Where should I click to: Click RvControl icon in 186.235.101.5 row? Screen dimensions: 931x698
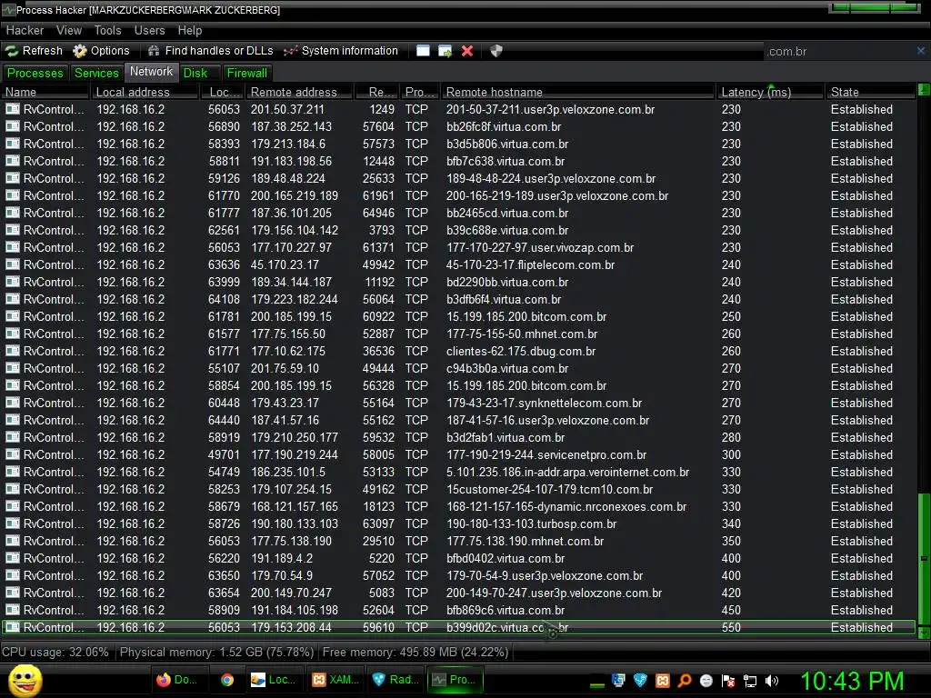(13, 472)
